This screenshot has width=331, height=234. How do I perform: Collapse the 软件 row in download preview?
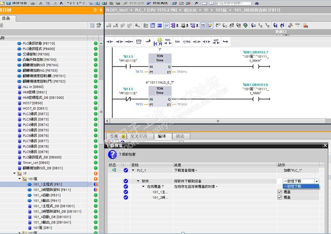pos(138,181)
